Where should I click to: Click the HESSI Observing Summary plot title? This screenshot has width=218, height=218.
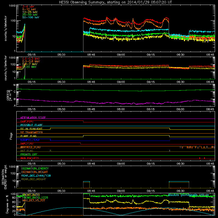(115, 2)
